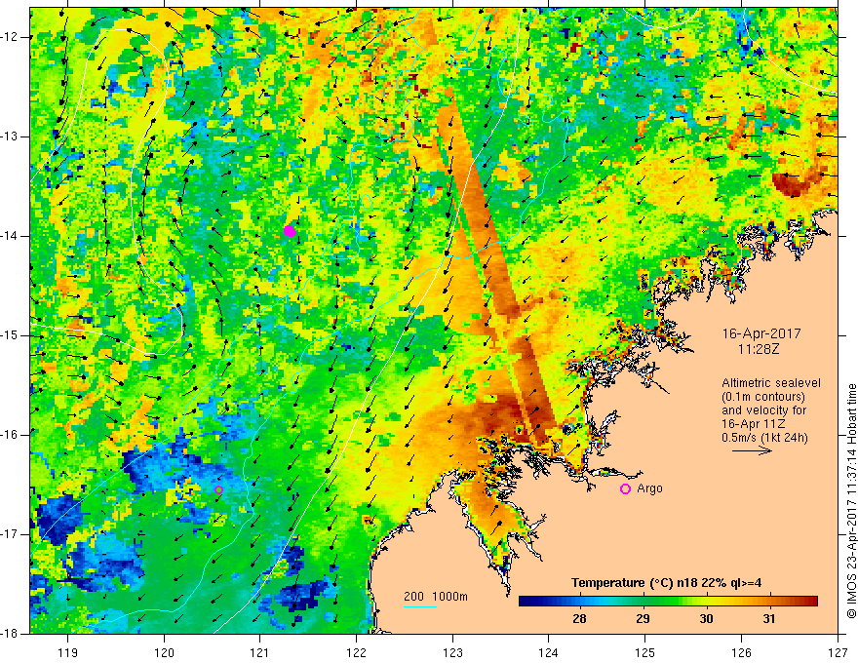Click the cyan bathymetry legend line
Screen dimensions: 858x663
click(419, 606)
